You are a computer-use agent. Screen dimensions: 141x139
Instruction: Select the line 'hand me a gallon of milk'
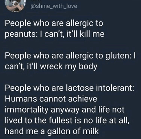pos(52,131)
